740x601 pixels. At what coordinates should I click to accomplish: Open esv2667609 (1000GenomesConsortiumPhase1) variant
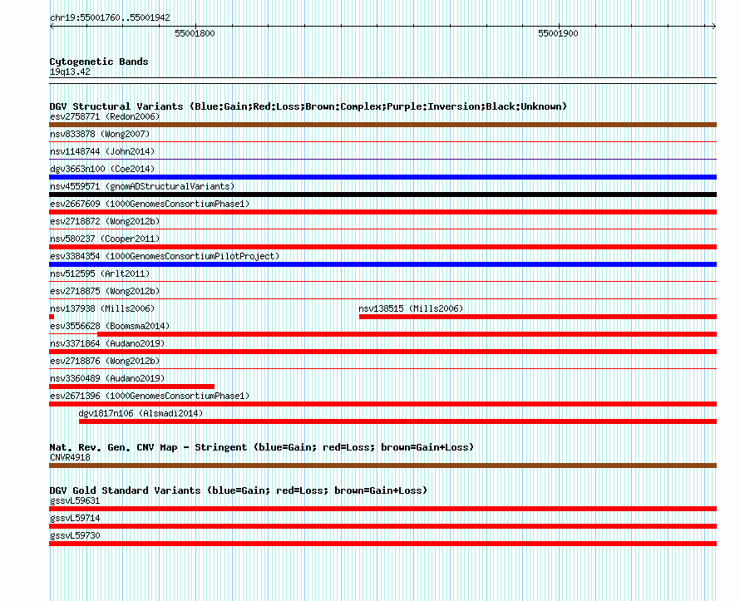point(150,204)
